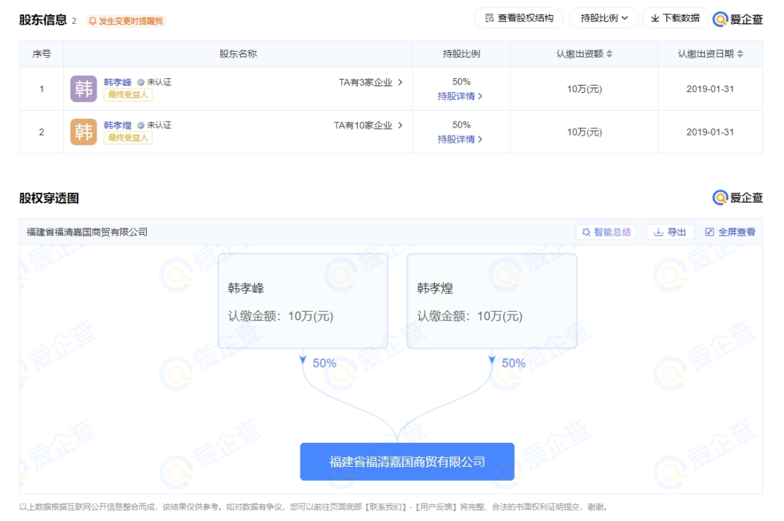Sort by 认缴出资日期 column arrows
Viewport: 784px width, 521px height.
(x=740, y=54)
